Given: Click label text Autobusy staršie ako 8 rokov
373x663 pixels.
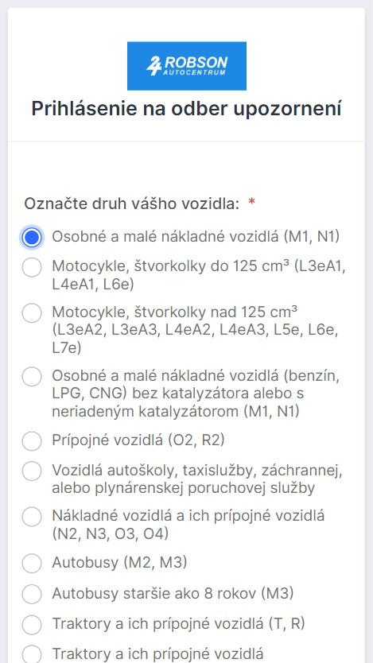Looking at the screenshot, I should 154,594.
